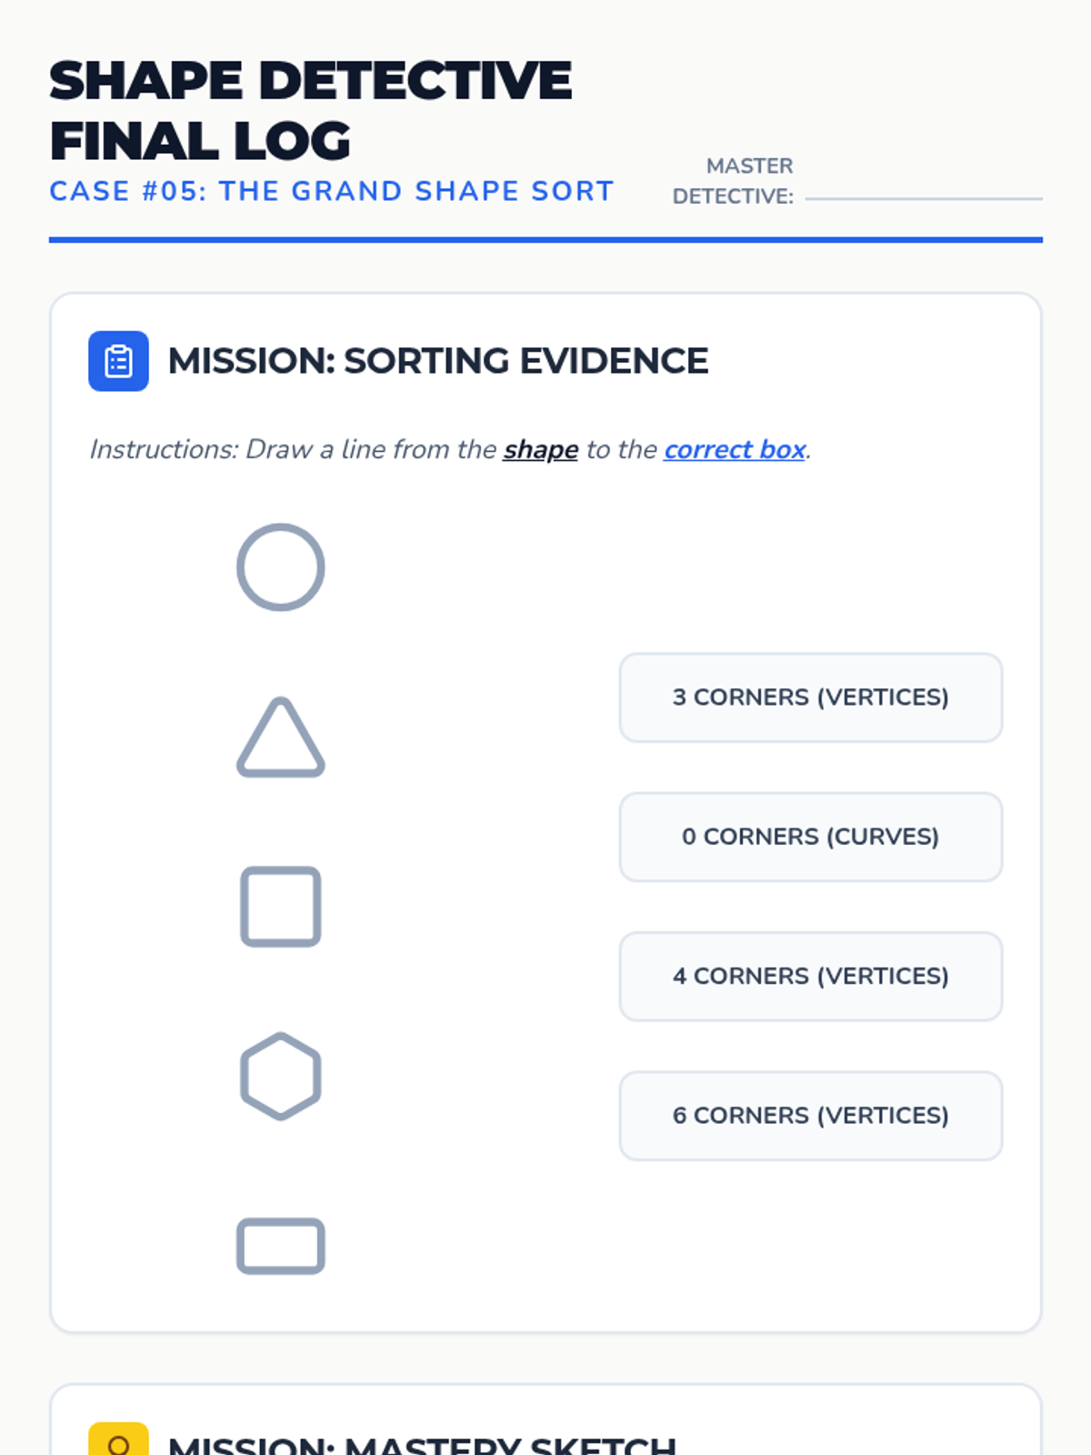1091x1455 pixels.
Task: Click the square shape outline
Action: (280, 906)
